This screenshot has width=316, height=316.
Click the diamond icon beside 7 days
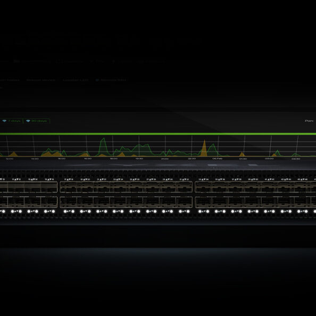[4, 121]
